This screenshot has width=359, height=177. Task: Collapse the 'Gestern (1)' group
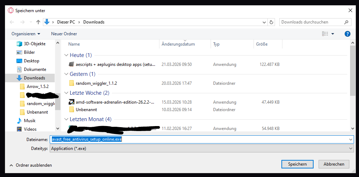tap(66, 74)
